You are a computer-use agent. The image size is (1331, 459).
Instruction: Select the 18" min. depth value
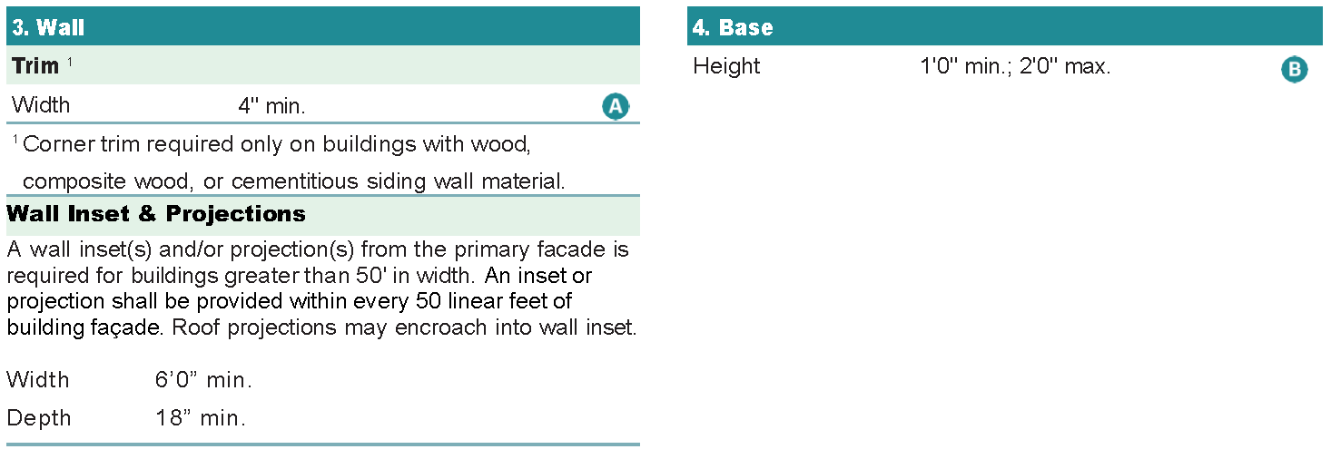point(201,418)
